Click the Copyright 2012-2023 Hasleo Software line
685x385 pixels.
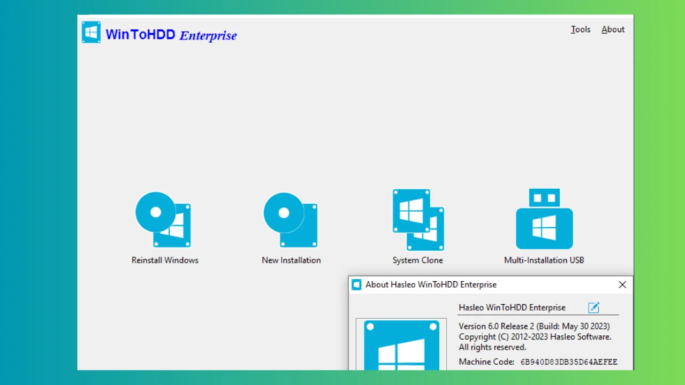click(x=535, y=337)
